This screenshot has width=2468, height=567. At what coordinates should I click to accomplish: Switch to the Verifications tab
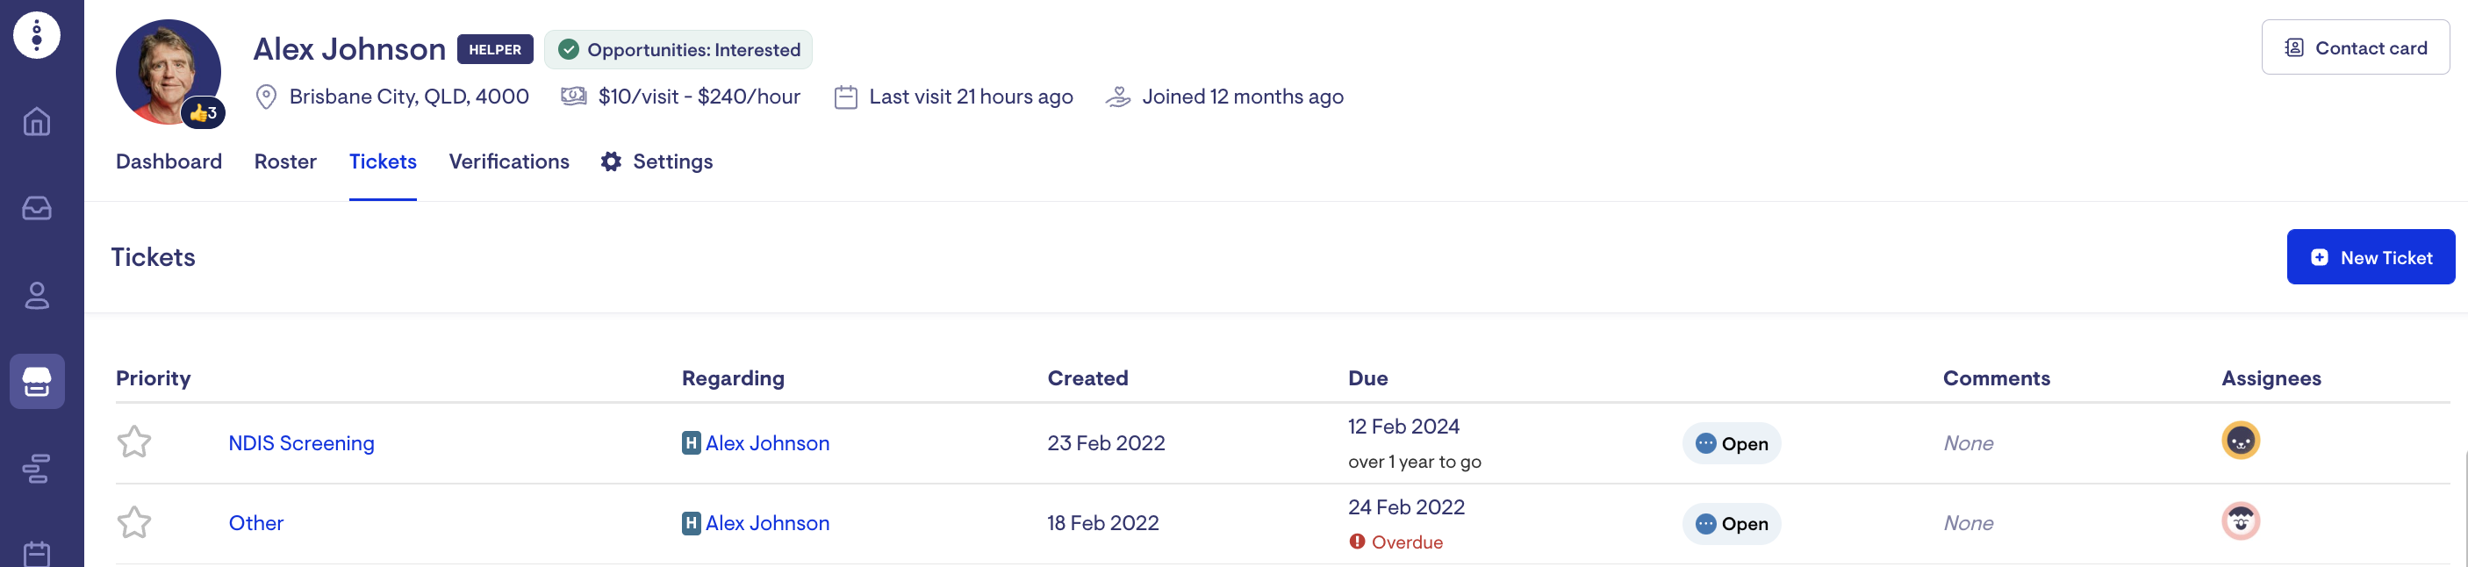pyautogui.click(x=509, y=161)
